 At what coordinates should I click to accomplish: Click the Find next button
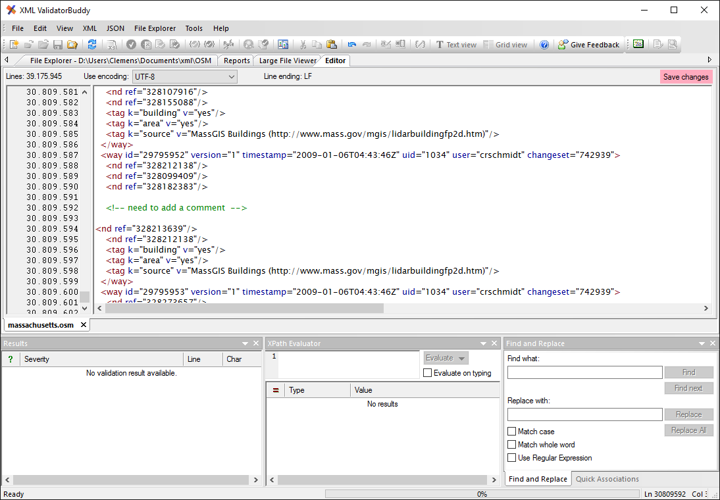point(689,388)
